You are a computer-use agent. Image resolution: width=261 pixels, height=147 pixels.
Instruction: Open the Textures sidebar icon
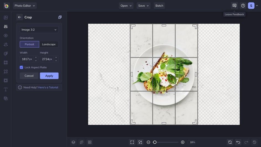[6, 99]
